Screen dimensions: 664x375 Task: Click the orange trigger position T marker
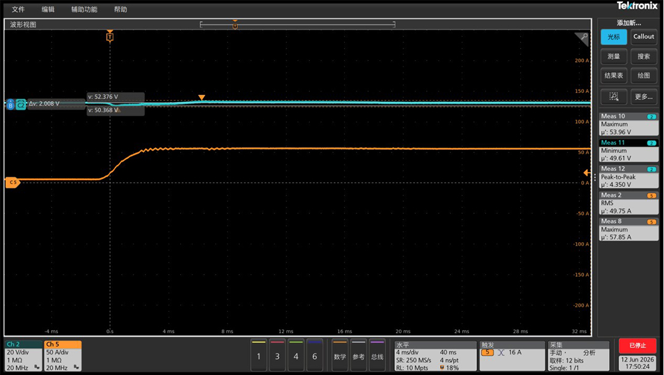coord(109,36)
